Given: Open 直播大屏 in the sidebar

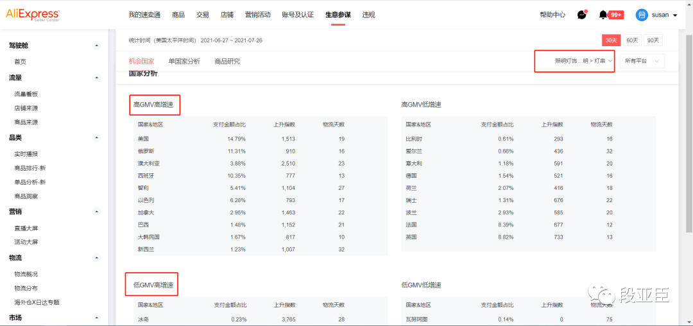Looking at the screenshot, I should pyautogui.click(x=26, y=228).
